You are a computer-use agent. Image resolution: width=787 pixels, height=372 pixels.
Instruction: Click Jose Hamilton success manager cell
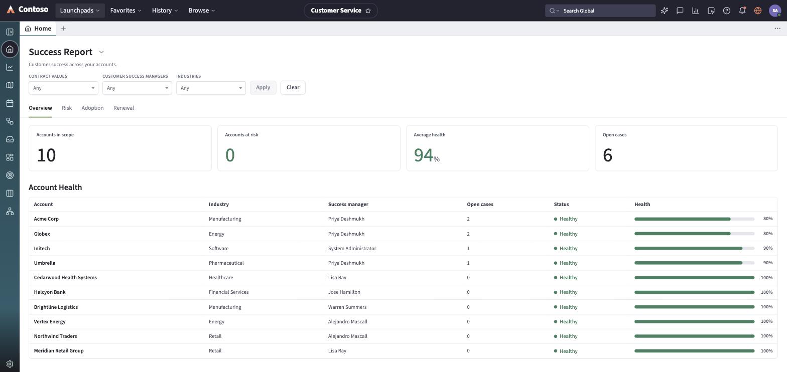[344, 292]
